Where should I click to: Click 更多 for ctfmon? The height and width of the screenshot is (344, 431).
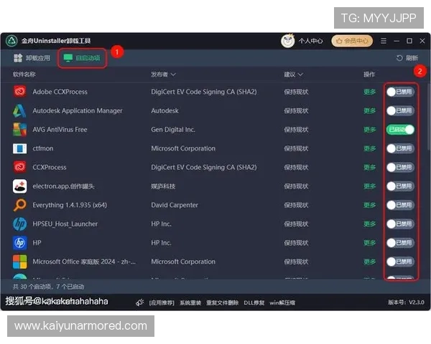[369, 148]
